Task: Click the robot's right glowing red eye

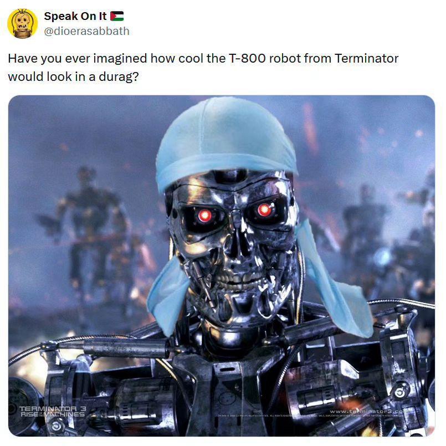Action: [x=265, y=210]
